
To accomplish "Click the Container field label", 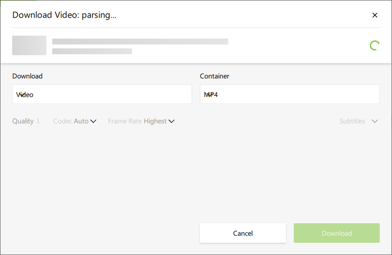I will pos(215,76).
